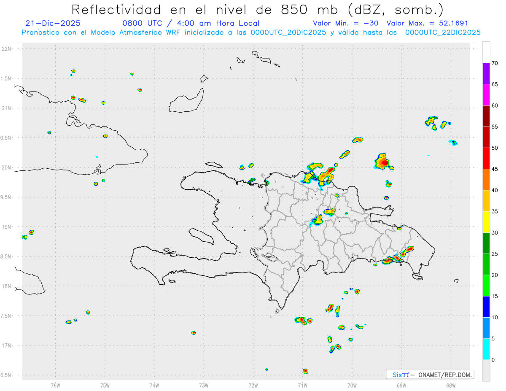Click the latitude axis label "18N"

click(x=7, y=286)
